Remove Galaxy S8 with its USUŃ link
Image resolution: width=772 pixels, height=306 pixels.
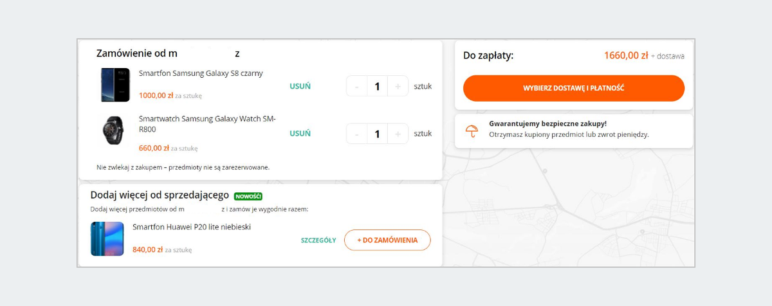(300, 86)
